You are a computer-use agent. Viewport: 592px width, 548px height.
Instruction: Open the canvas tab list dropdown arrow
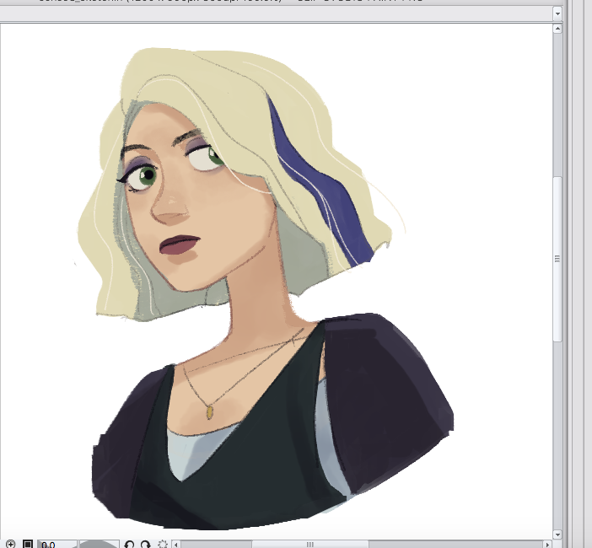pos(557,14)
